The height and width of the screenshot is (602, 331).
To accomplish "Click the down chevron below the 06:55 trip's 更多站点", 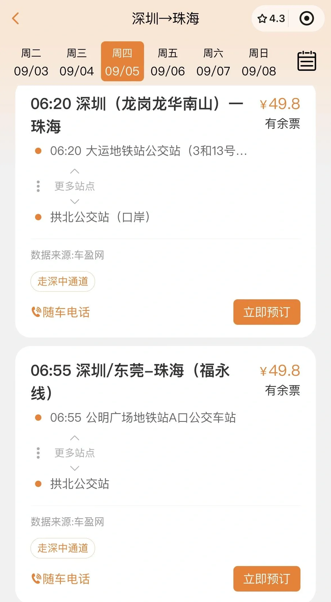I will [x=75, y=468].
